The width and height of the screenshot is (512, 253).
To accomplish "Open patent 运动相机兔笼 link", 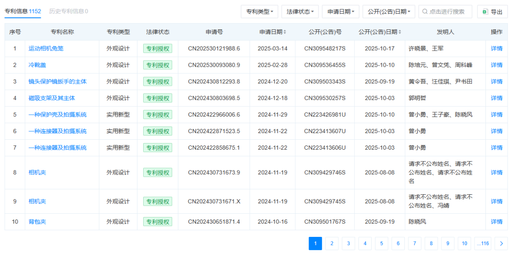I will pyautogui.click(x=46, y=48).
